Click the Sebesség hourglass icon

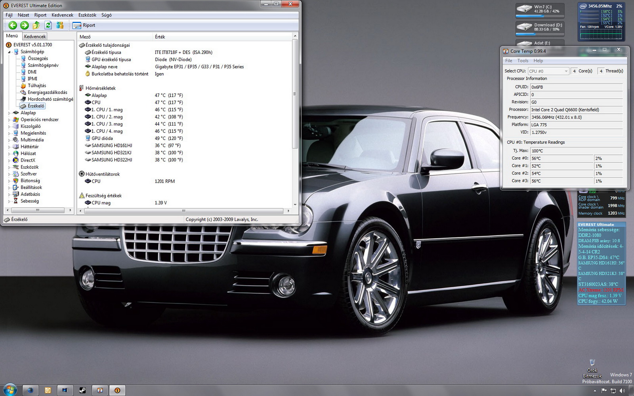click(16, 201)
